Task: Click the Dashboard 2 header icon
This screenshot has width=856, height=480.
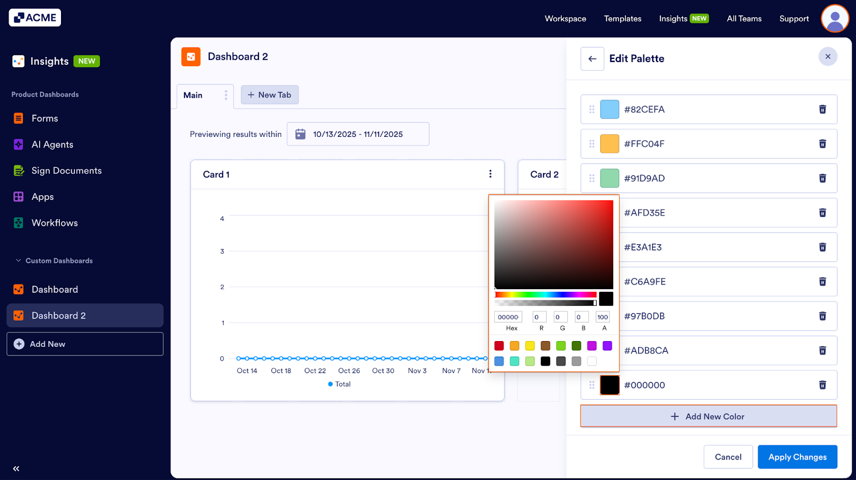Action: coord(191,57)
